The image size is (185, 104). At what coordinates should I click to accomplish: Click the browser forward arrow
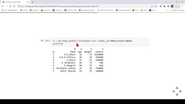tap(6, 6)
